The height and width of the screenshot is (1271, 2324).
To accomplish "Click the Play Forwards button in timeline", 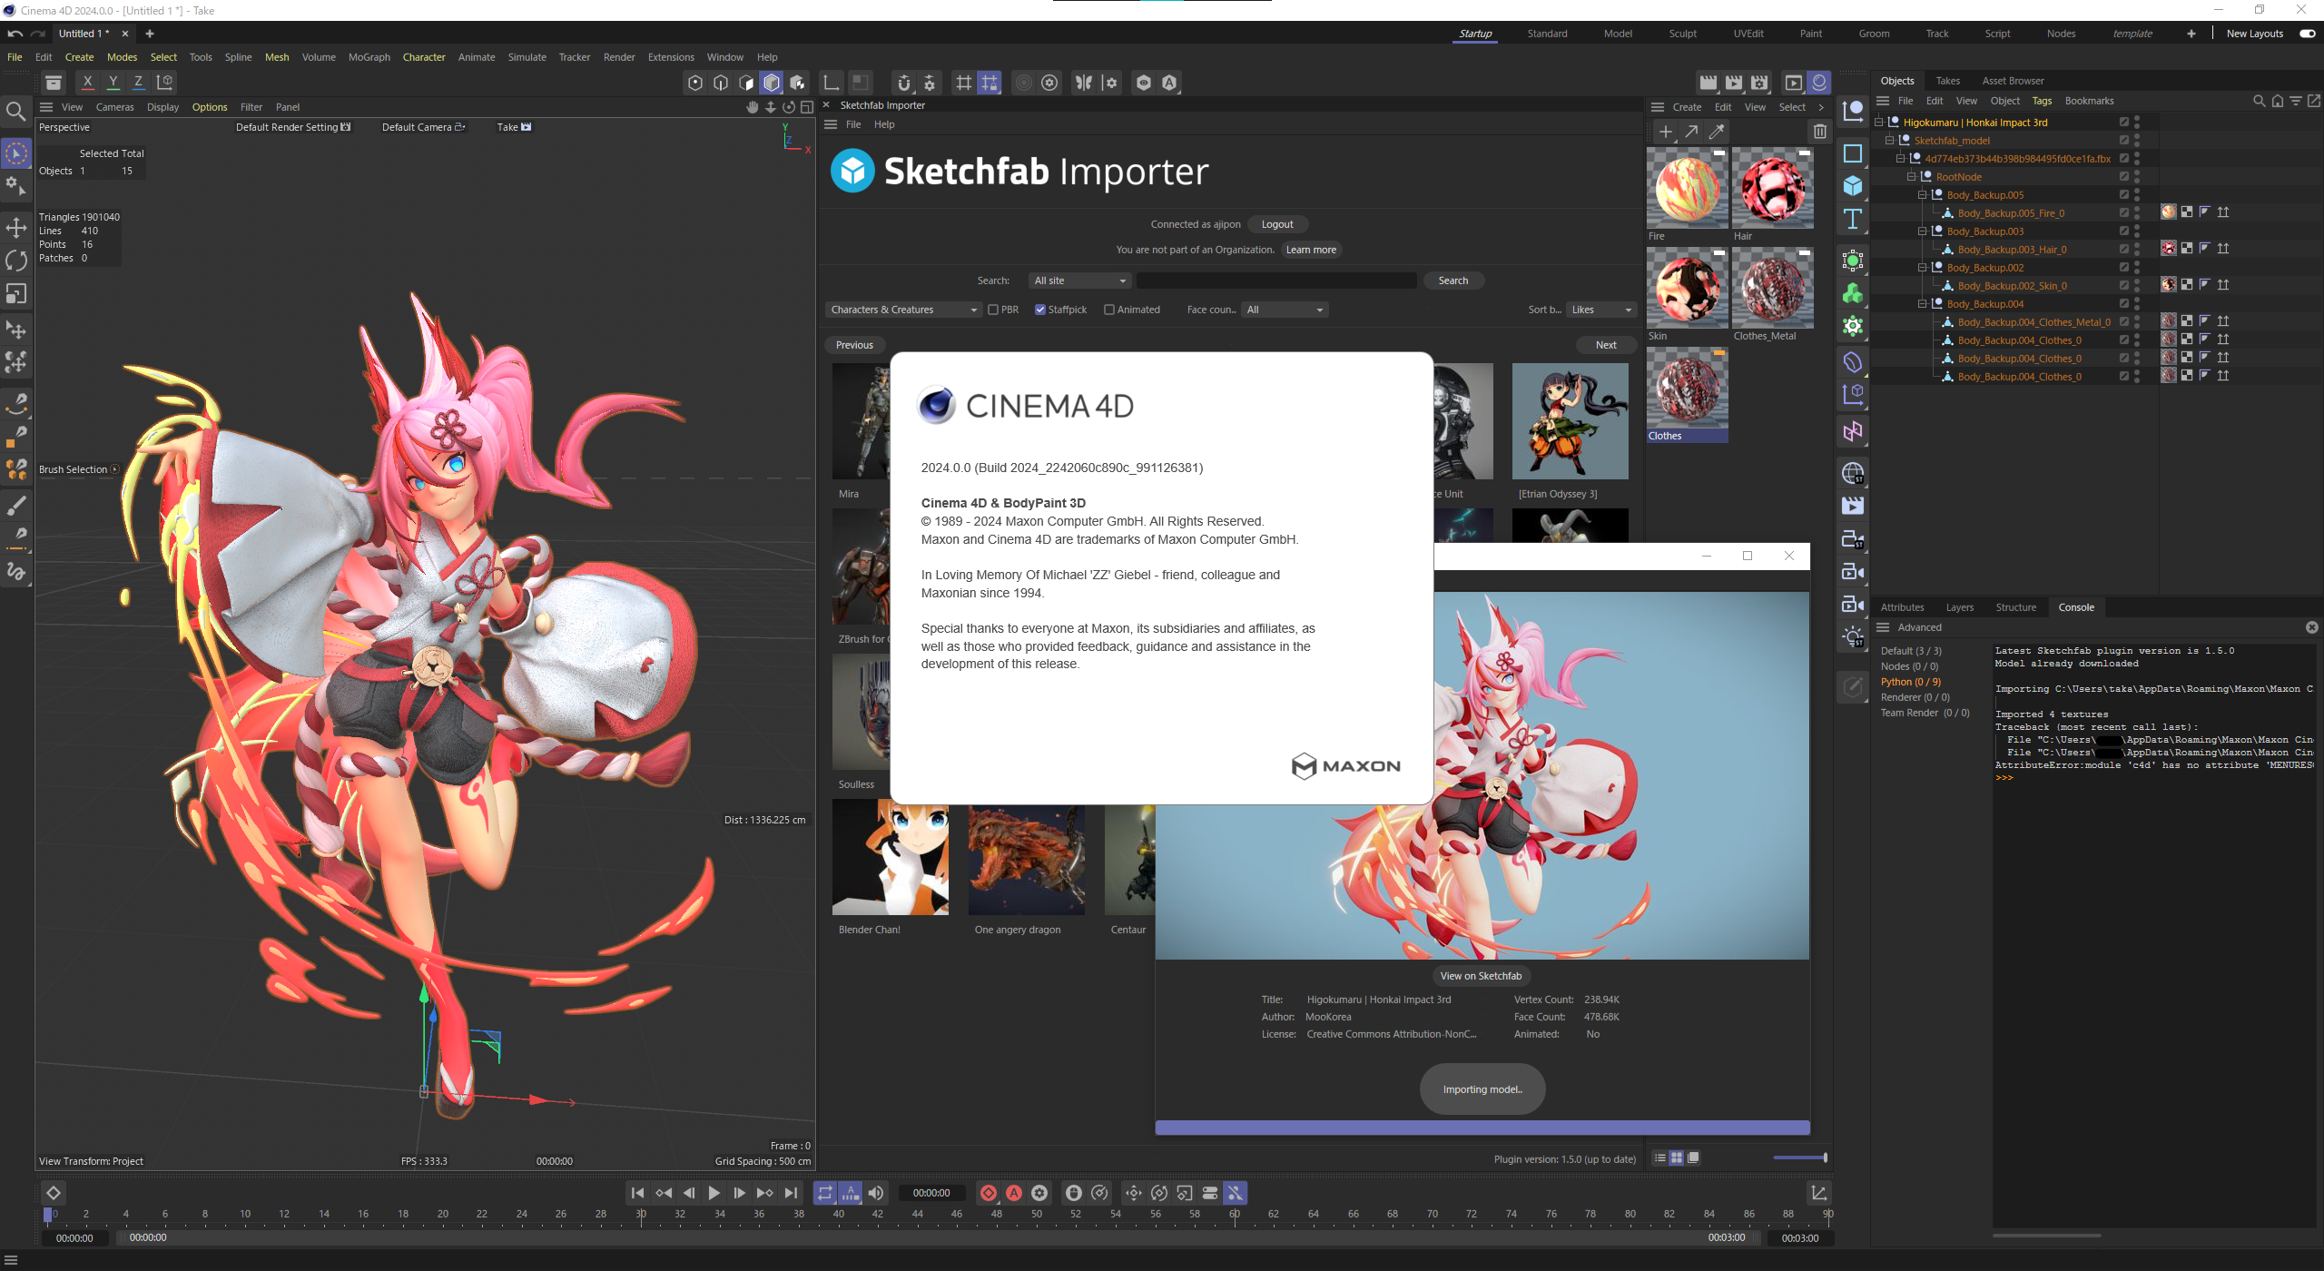I will click(714, 1193).
